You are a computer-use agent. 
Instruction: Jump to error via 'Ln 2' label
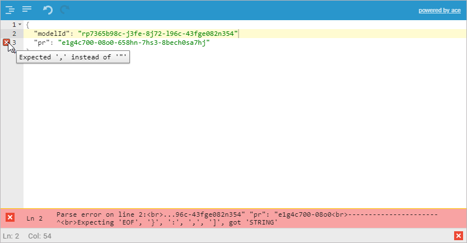[34, 218]
